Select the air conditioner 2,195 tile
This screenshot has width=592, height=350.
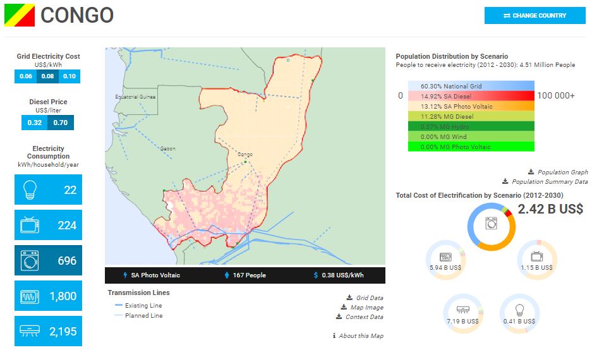[x=48, y=331]
